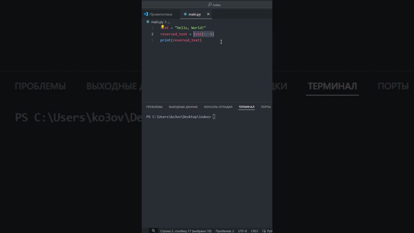Click the main.py breadcrumb

click(157, 22)
